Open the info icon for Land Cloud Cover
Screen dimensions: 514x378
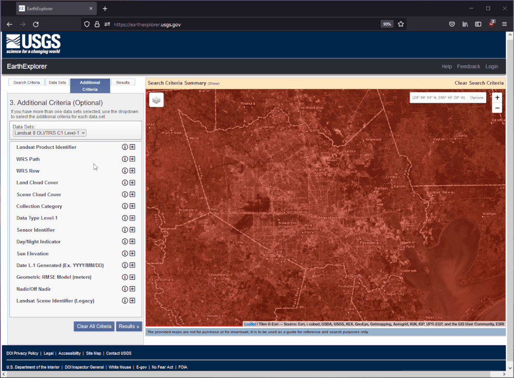coord(124,182)
